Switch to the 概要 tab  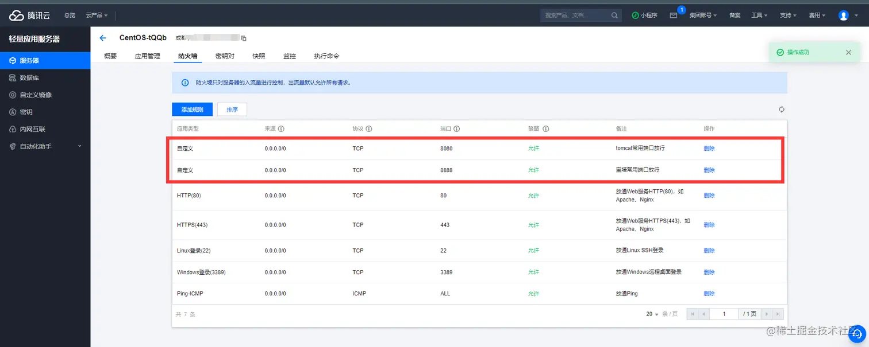[x=110, y=56]
